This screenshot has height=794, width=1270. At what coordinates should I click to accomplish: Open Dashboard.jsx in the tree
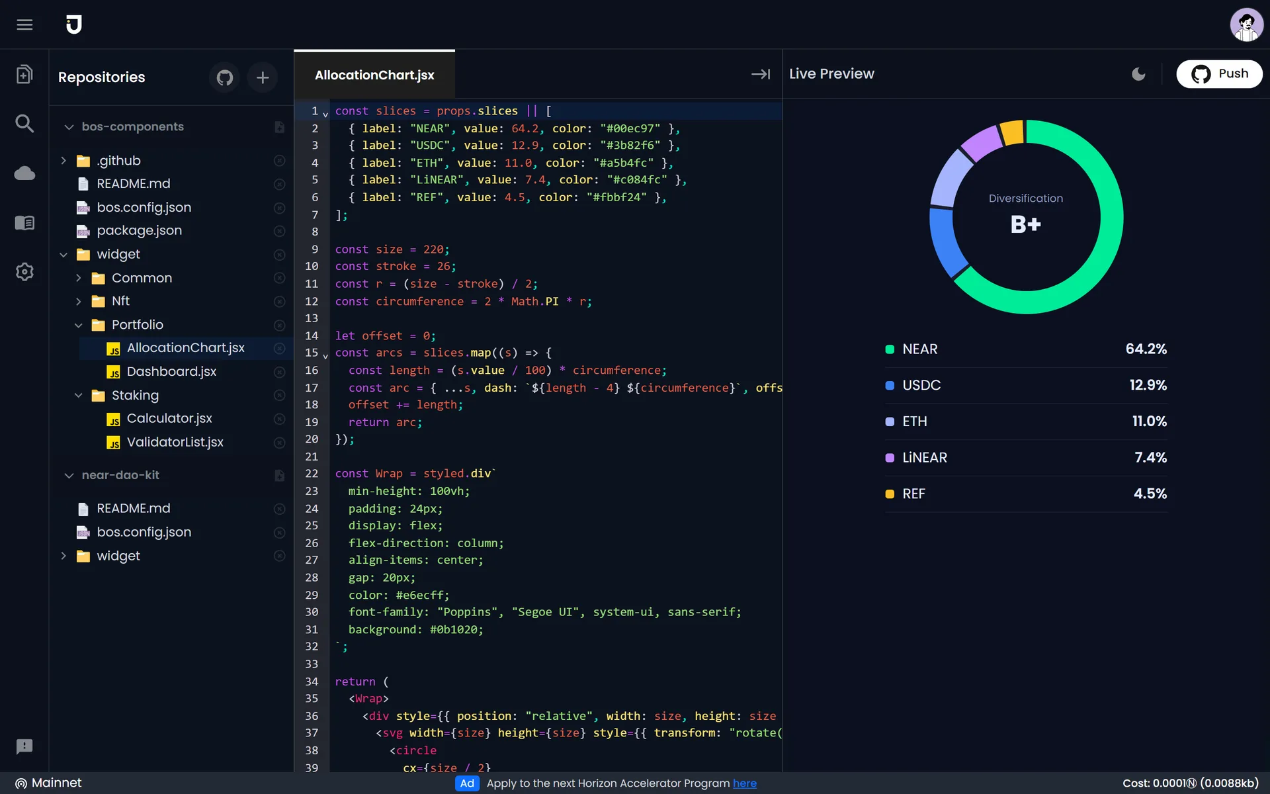point(171,372)
